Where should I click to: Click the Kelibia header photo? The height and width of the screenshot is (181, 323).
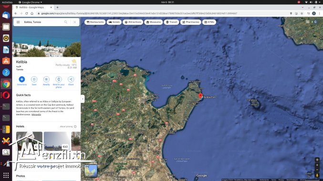click(x=46, y=42)
